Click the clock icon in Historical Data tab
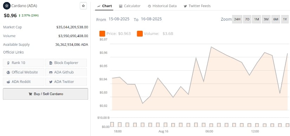The width and height of the screenshot is (290, 136). pos(149,6)
